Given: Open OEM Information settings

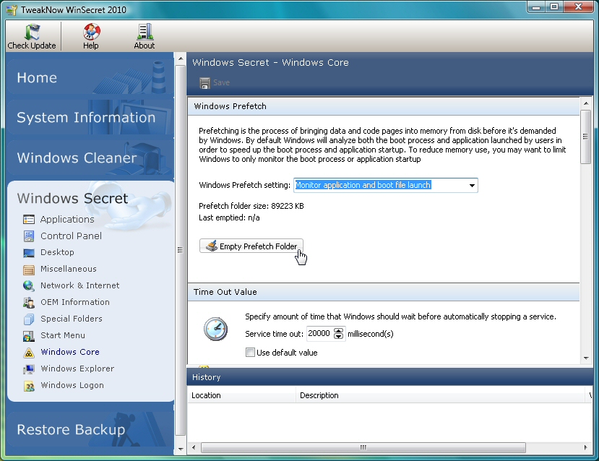Looking at the screenshot, I should [x=75, y=302].
